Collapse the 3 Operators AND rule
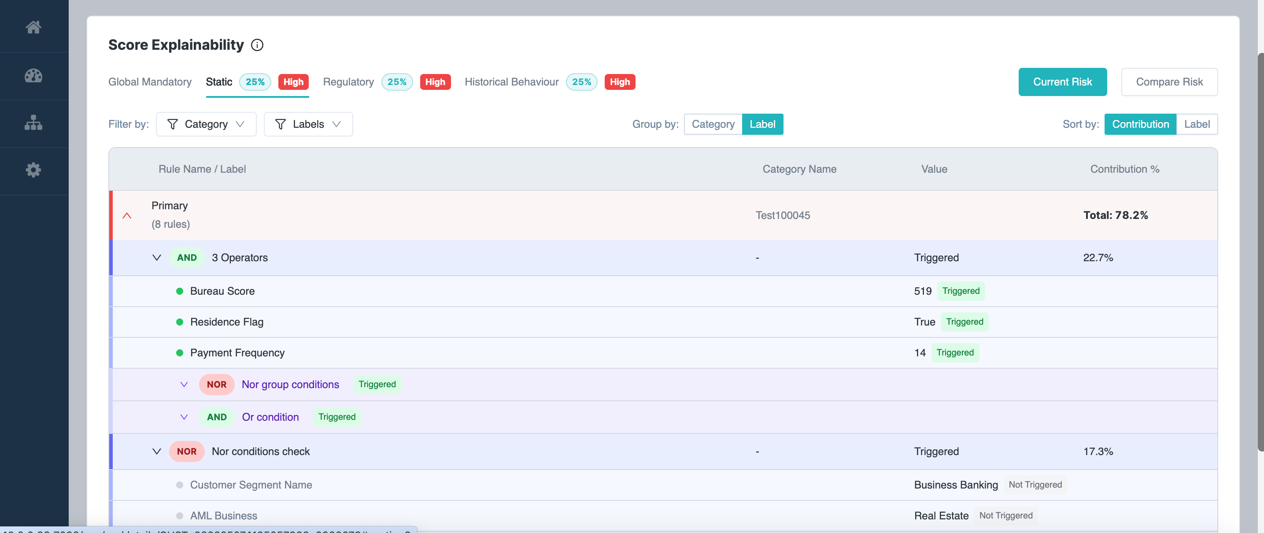This screenshot has width=1264, height=533. [156, 258]
